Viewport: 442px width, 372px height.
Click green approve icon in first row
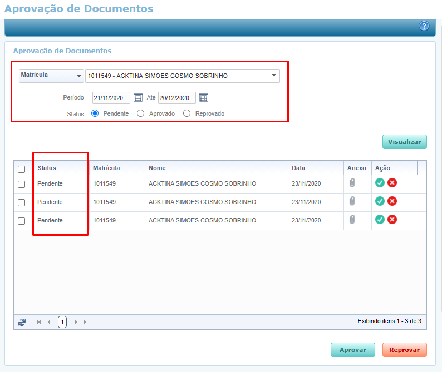tap(380, 183)
